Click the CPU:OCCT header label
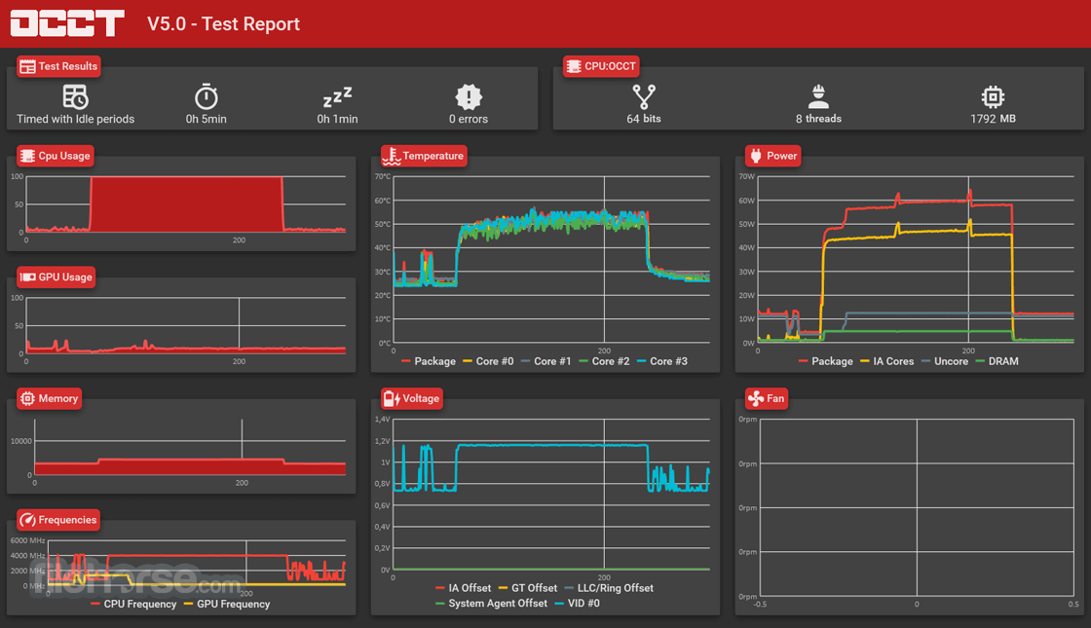 601,66
